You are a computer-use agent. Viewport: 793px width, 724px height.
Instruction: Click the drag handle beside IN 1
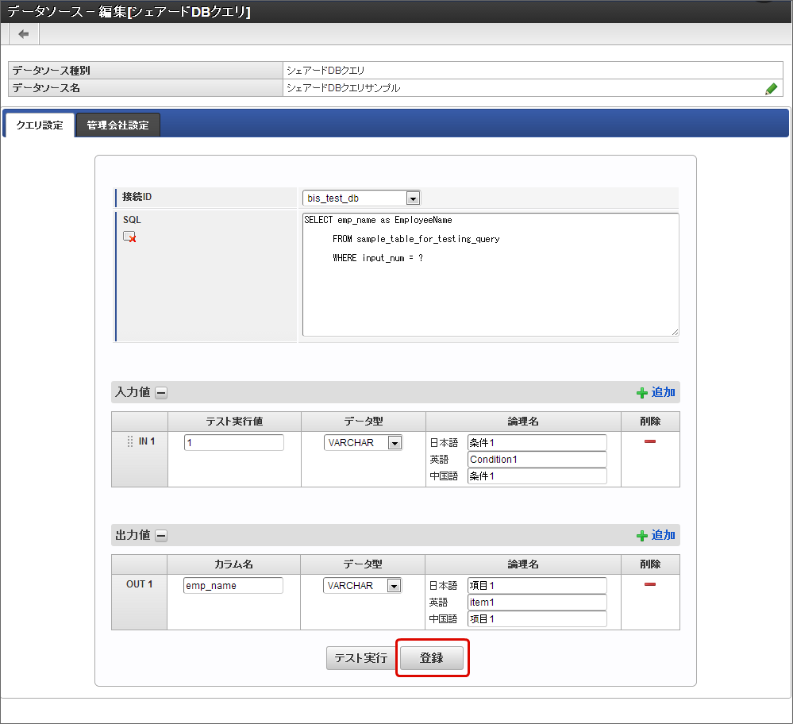pyautogui.click(x=130, y=441)
